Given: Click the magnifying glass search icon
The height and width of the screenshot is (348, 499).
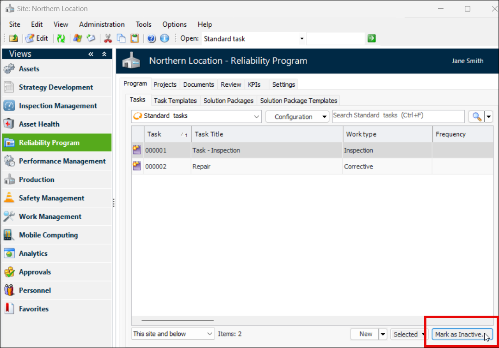Looking at the screenshot, I should 476,117.
